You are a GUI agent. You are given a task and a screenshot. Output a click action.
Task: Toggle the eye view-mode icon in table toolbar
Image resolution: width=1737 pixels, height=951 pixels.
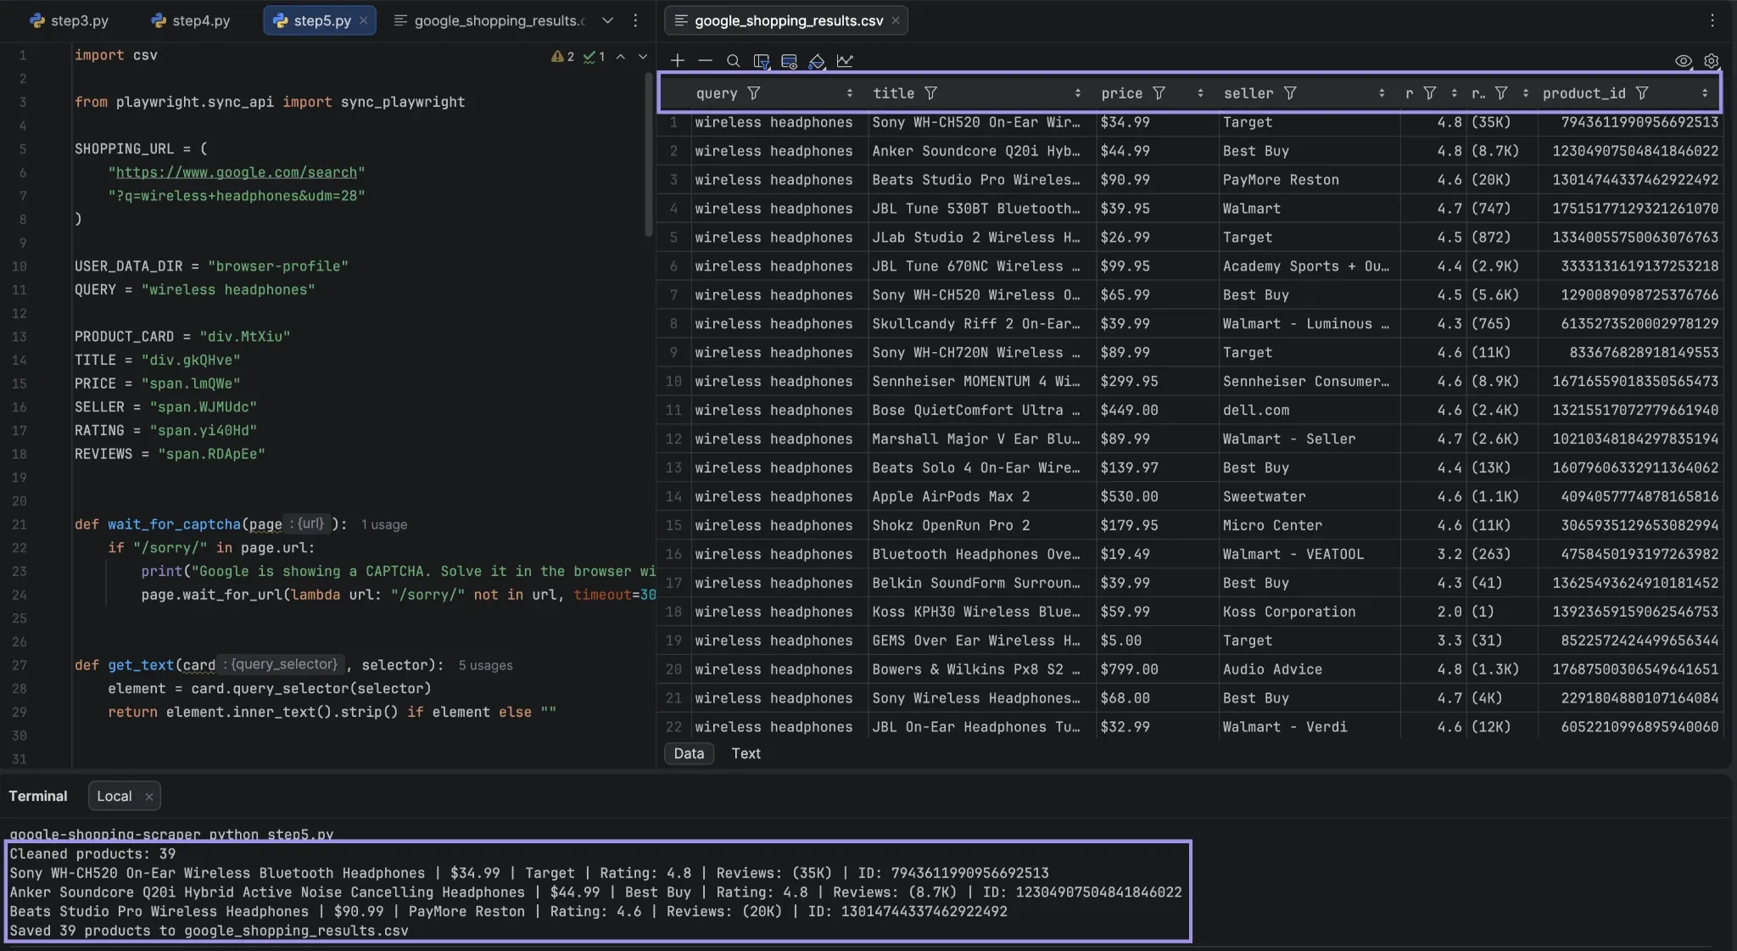[x=1684, y=61]
